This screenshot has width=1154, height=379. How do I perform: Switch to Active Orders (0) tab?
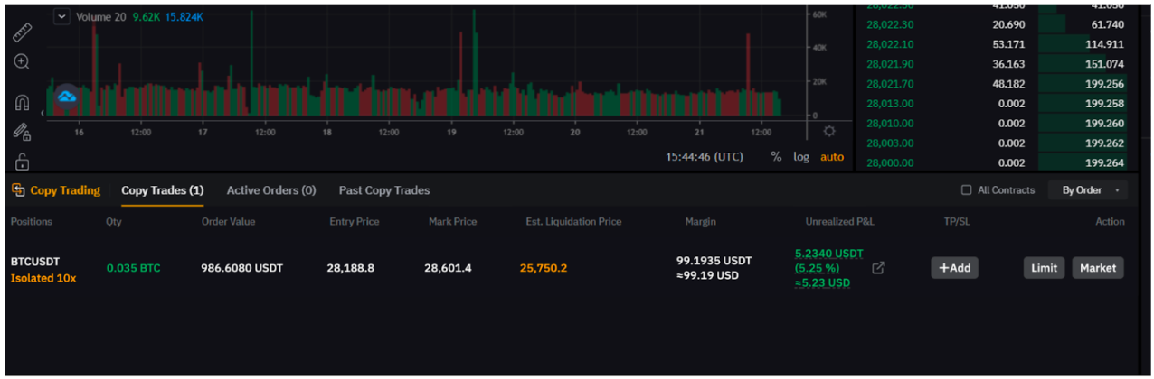tap(271, 190)
